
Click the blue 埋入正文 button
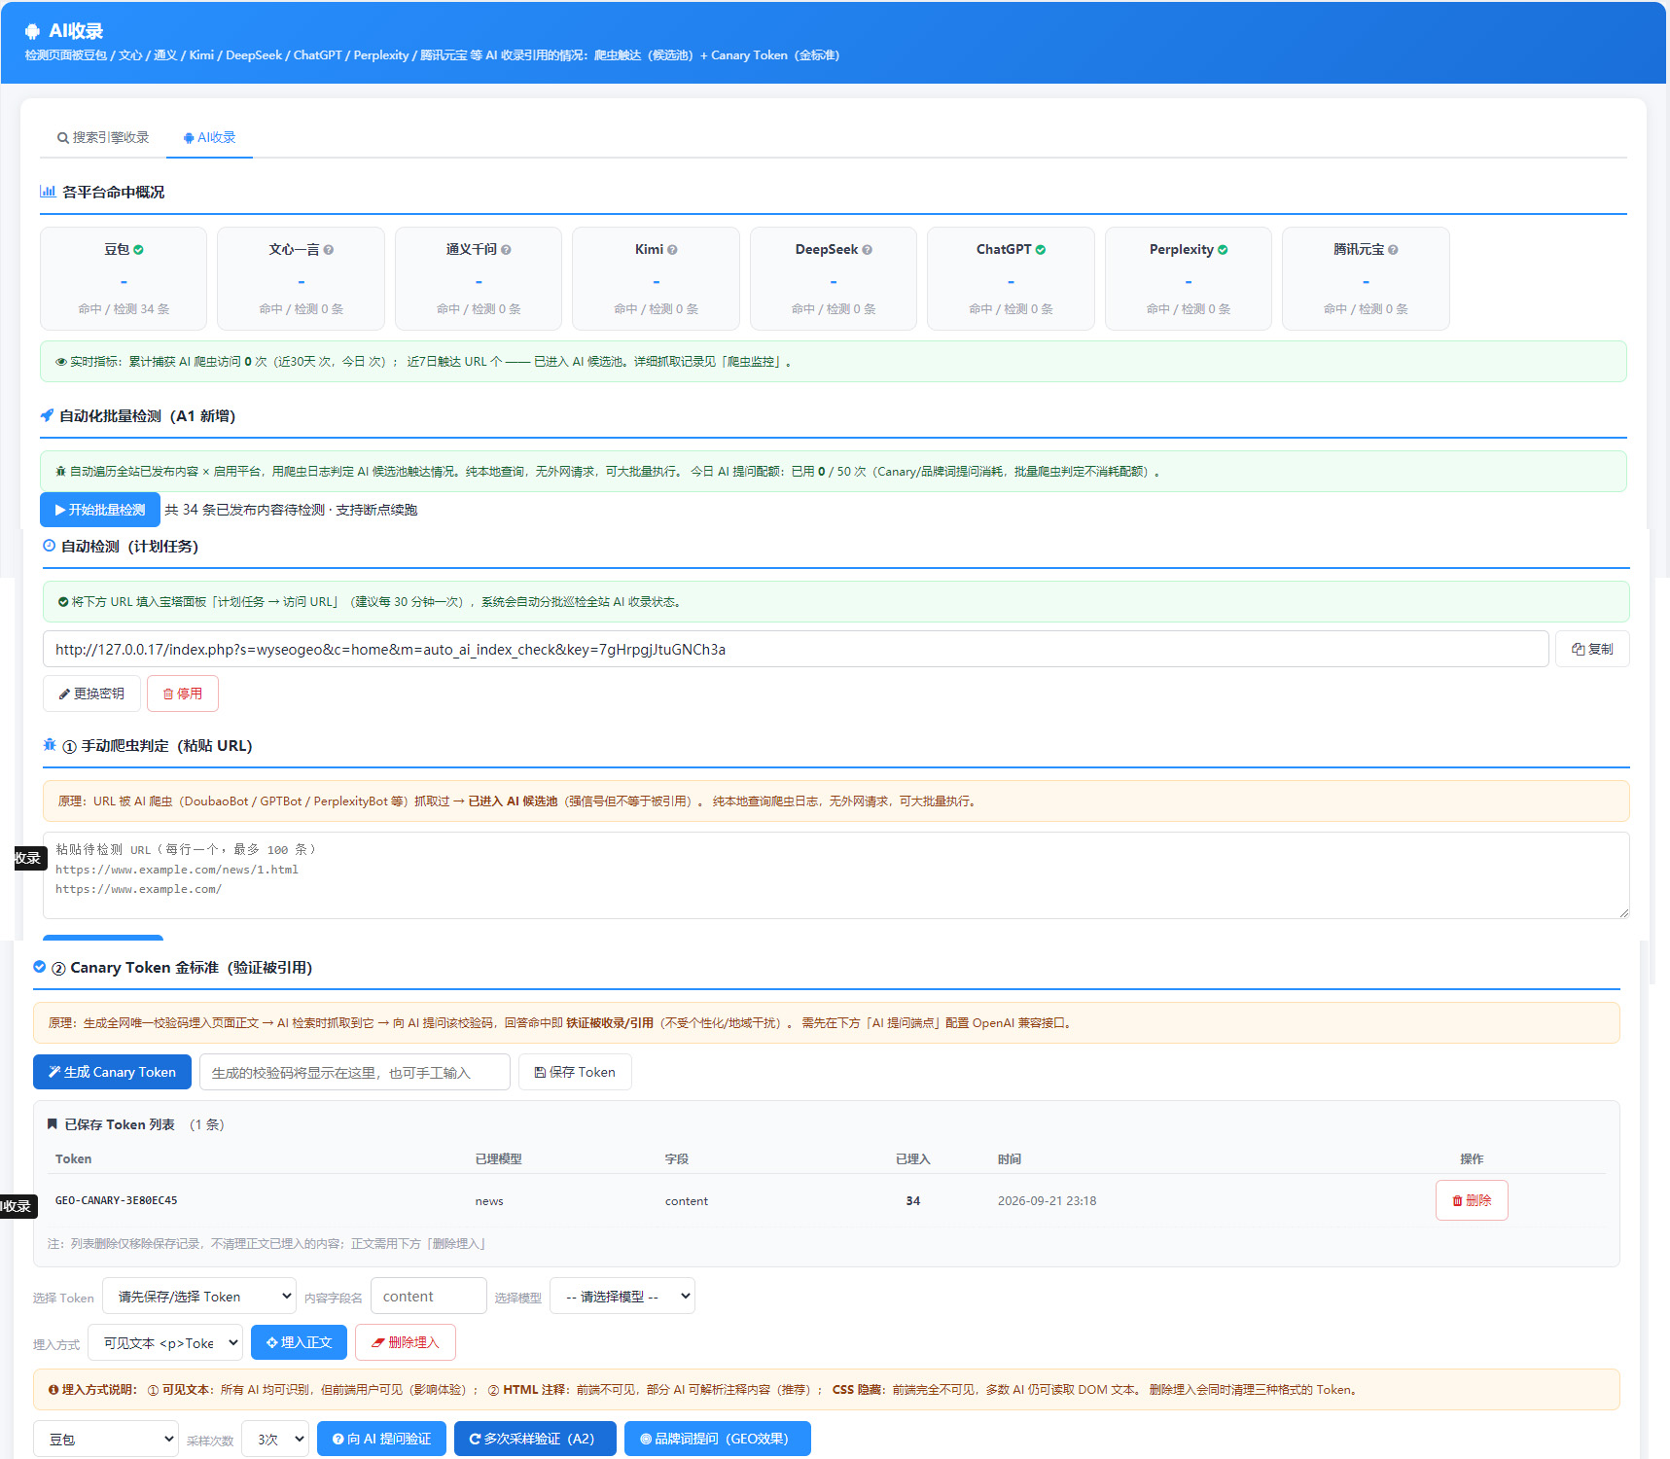click(x=300, y=1342)
